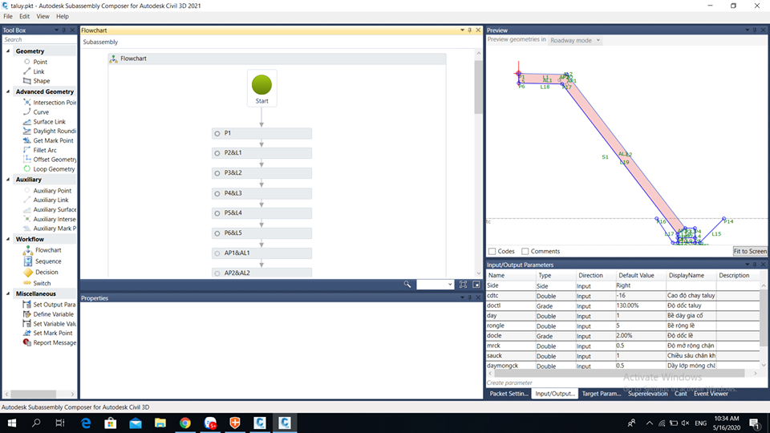The height and width of the screenshot is (433, 770).
Task: Switch to the Packet Settings tab
Action: coord(509,393)
